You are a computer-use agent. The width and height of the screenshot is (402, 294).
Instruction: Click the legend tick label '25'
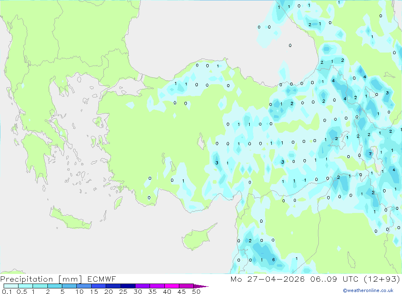click(x=123, y=292)
